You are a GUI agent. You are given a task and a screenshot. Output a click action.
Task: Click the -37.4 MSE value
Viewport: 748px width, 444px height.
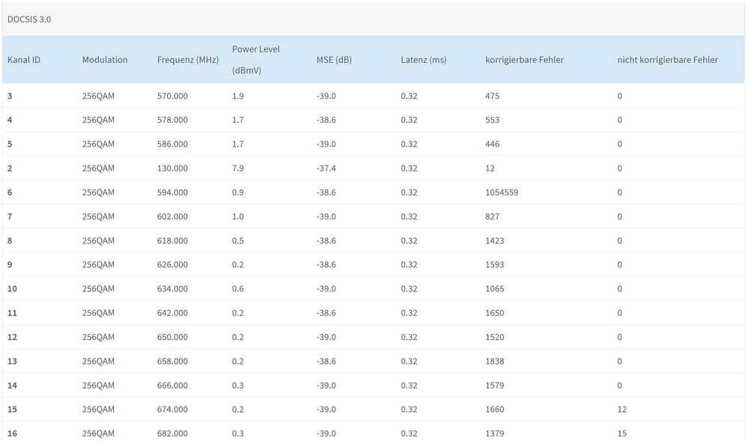[x=326, y=168]
